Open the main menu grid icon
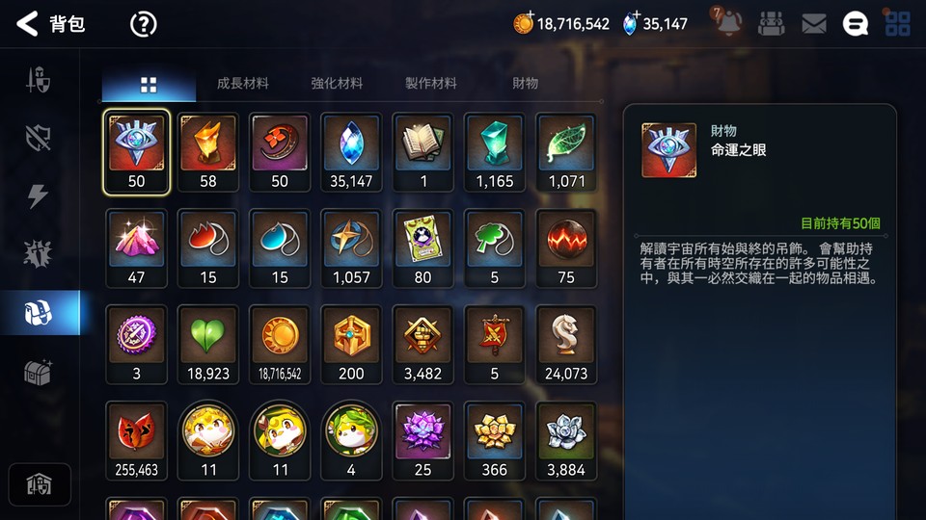This screenshot has height=520, width=926. [898, 23]
